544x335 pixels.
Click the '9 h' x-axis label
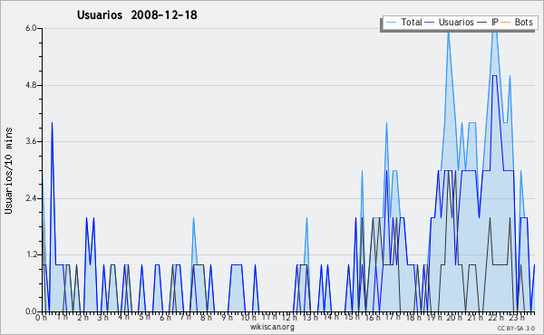[x=227, y=317]
